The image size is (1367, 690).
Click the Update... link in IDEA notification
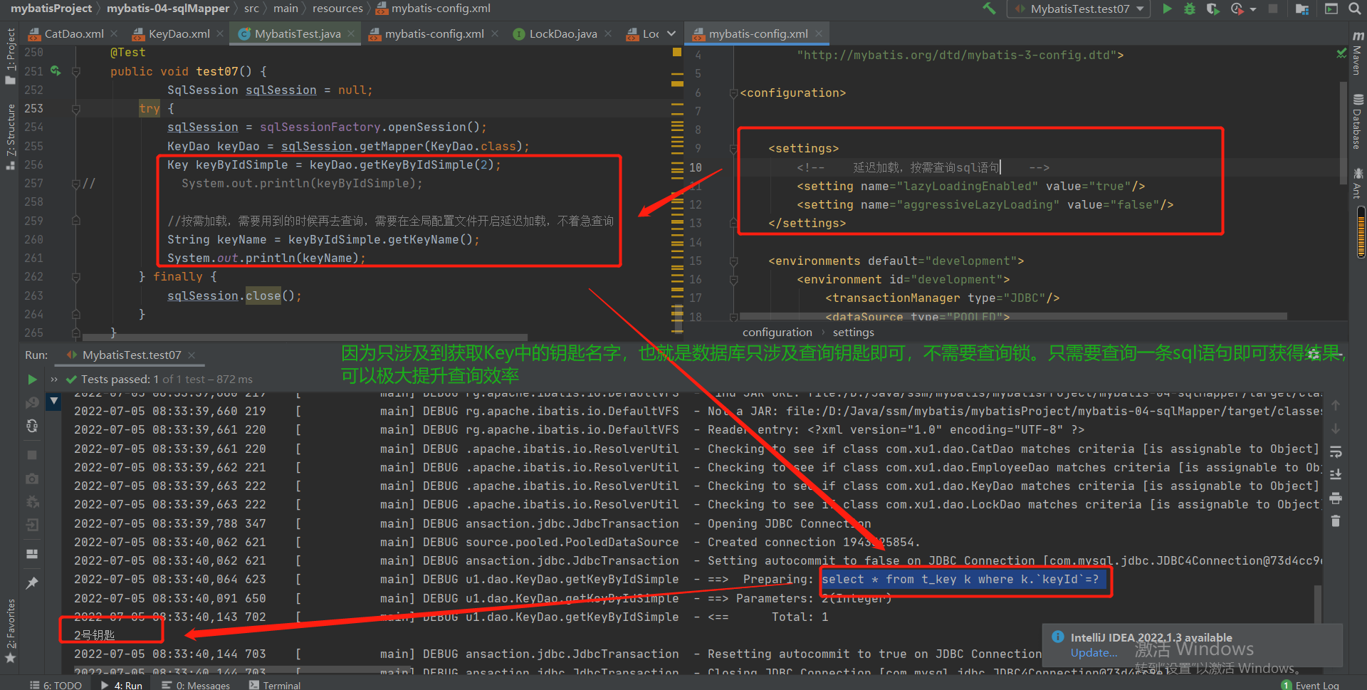point(1094,653)
